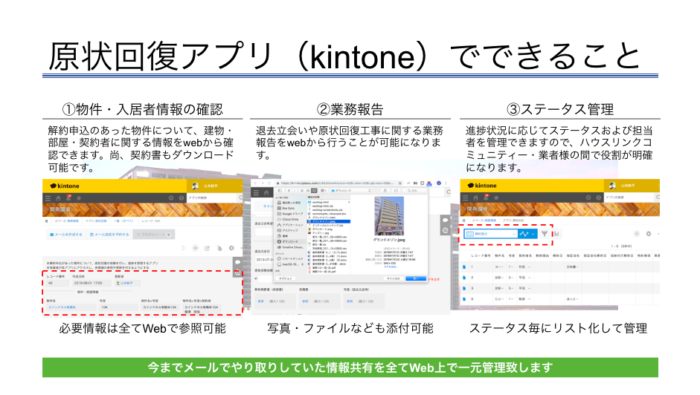Click 参照 under 解約精算書 attachment field
Viewport: 700px width, 395px height.
click(x=260, y=302)
